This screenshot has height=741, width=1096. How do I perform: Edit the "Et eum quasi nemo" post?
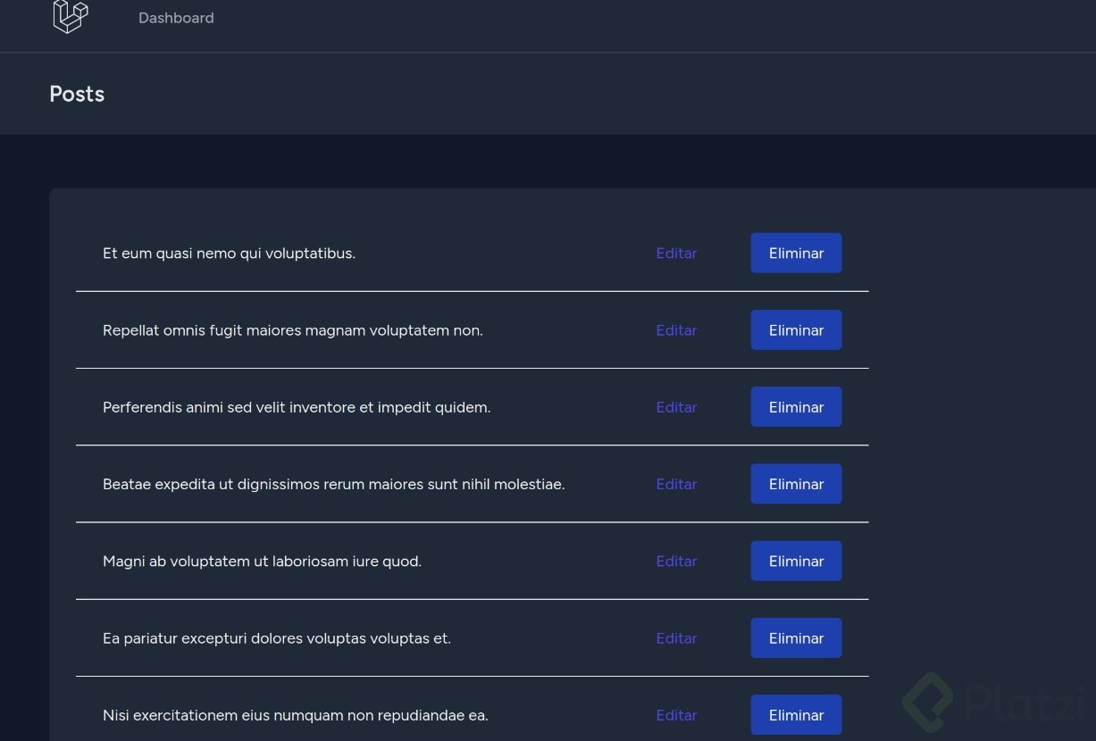coord(676,254)
